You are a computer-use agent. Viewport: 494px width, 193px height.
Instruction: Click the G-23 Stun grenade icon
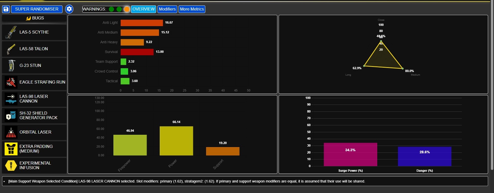pyautogui.click(x=11, y=66)
